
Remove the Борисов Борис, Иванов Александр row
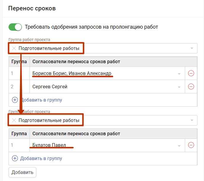191,74
